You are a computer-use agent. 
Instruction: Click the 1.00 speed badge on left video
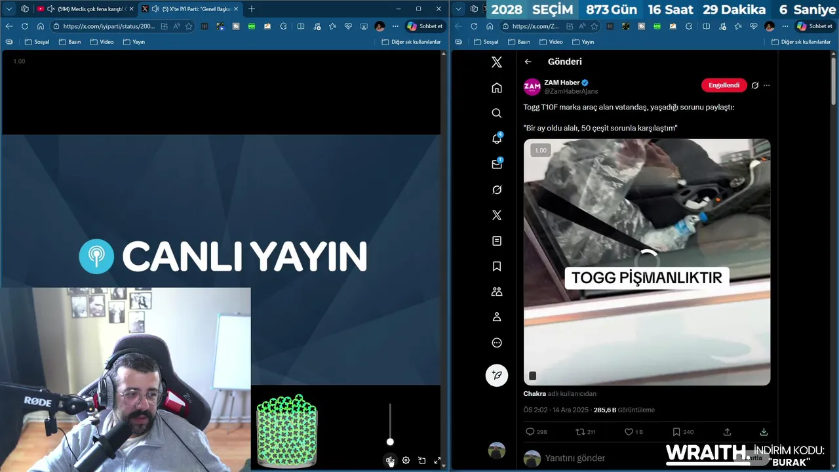(19, 61)
